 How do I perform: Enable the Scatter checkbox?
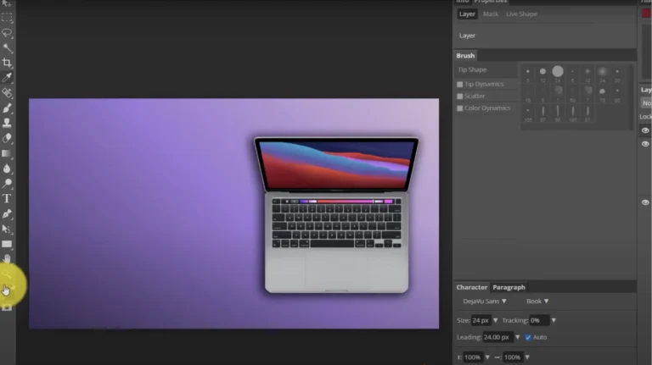(460, 97)
